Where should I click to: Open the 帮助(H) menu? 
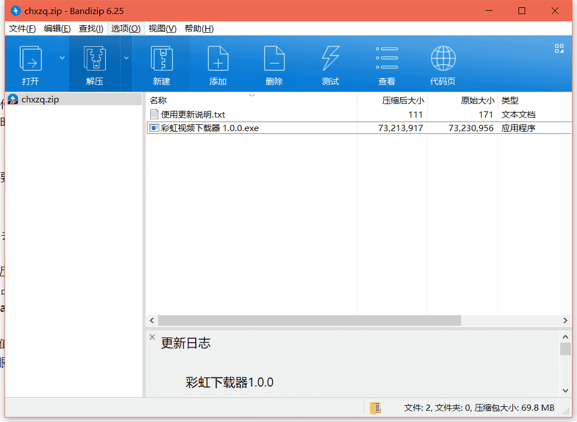point(199,29)
